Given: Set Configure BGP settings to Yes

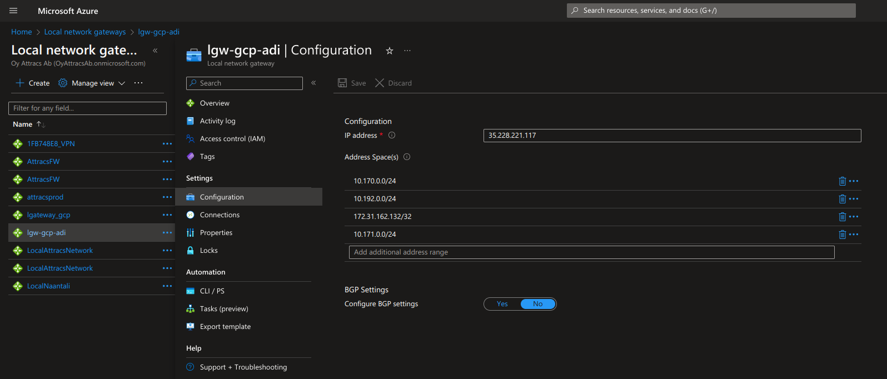Looking at the screenshot, I should pyautogui.click(x=502, y=304).
